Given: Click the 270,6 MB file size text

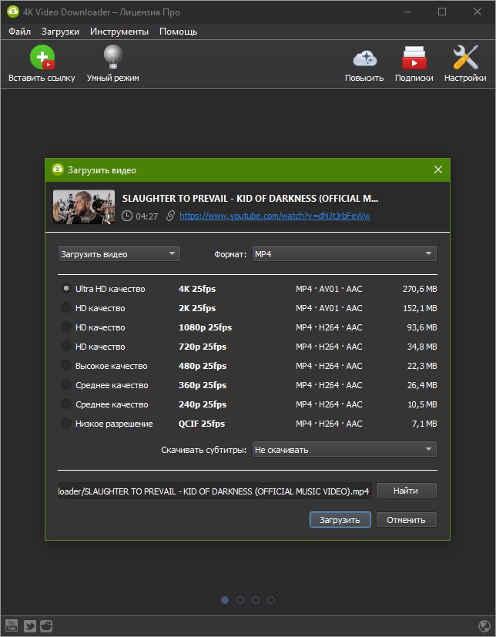Looking at the screenshot, I should tap(420, 289).
